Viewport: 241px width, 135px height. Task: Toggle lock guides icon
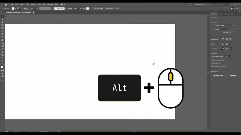tap(227, 44)
